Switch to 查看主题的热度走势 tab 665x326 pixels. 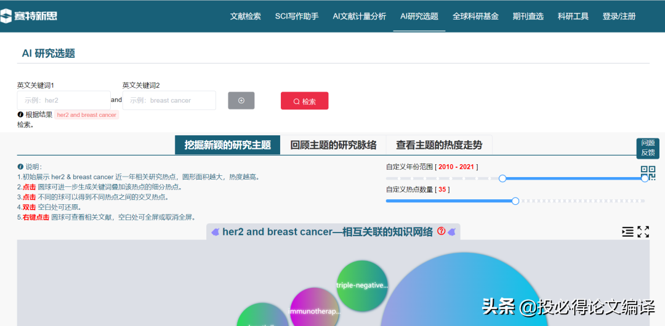[440, 145]
